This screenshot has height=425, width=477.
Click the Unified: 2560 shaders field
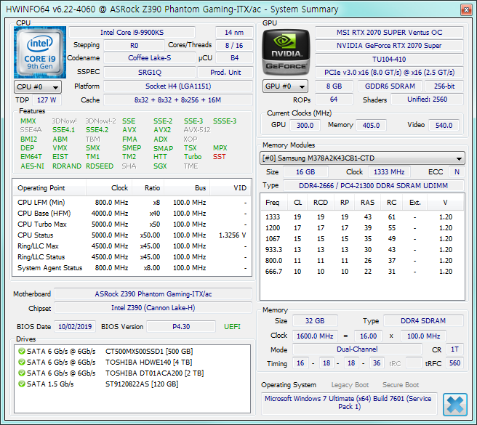point(427,100)
